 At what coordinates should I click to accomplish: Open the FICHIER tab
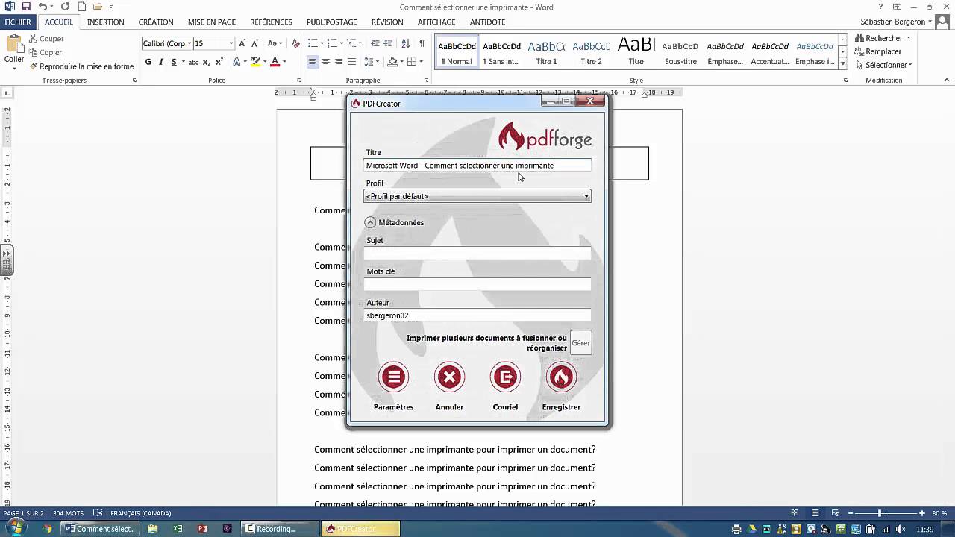(x=18, y=22)
